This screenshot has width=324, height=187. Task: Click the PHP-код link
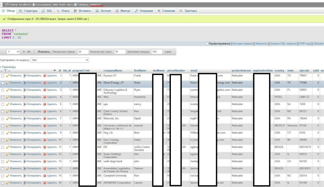(305, 43)
